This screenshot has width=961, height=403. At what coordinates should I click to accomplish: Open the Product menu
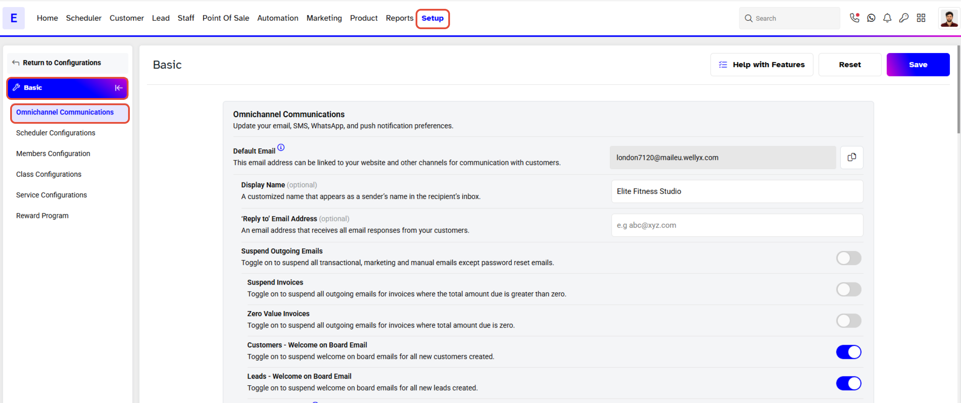(364, 18)
